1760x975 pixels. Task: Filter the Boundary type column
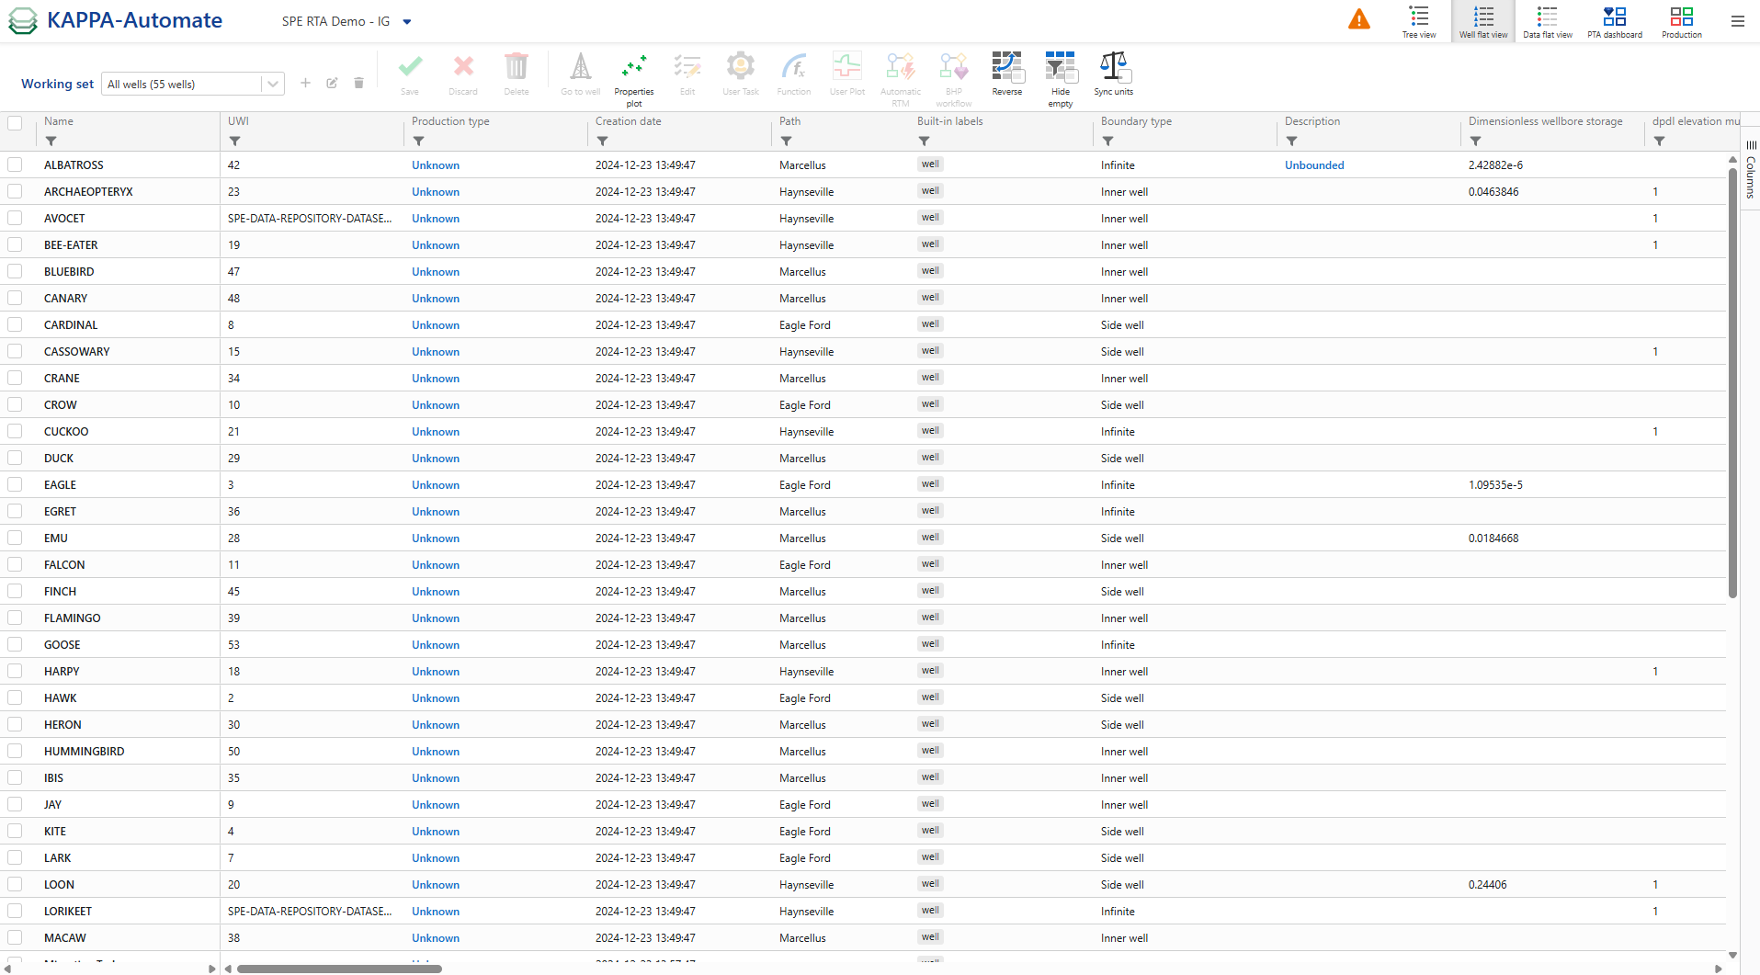(1107, 142)
